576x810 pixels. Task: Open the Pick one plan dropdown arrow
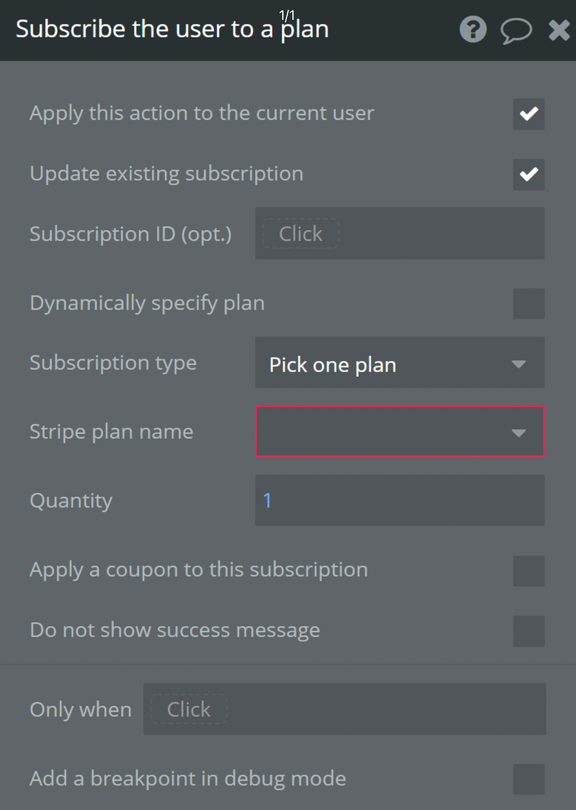point(519,363)
